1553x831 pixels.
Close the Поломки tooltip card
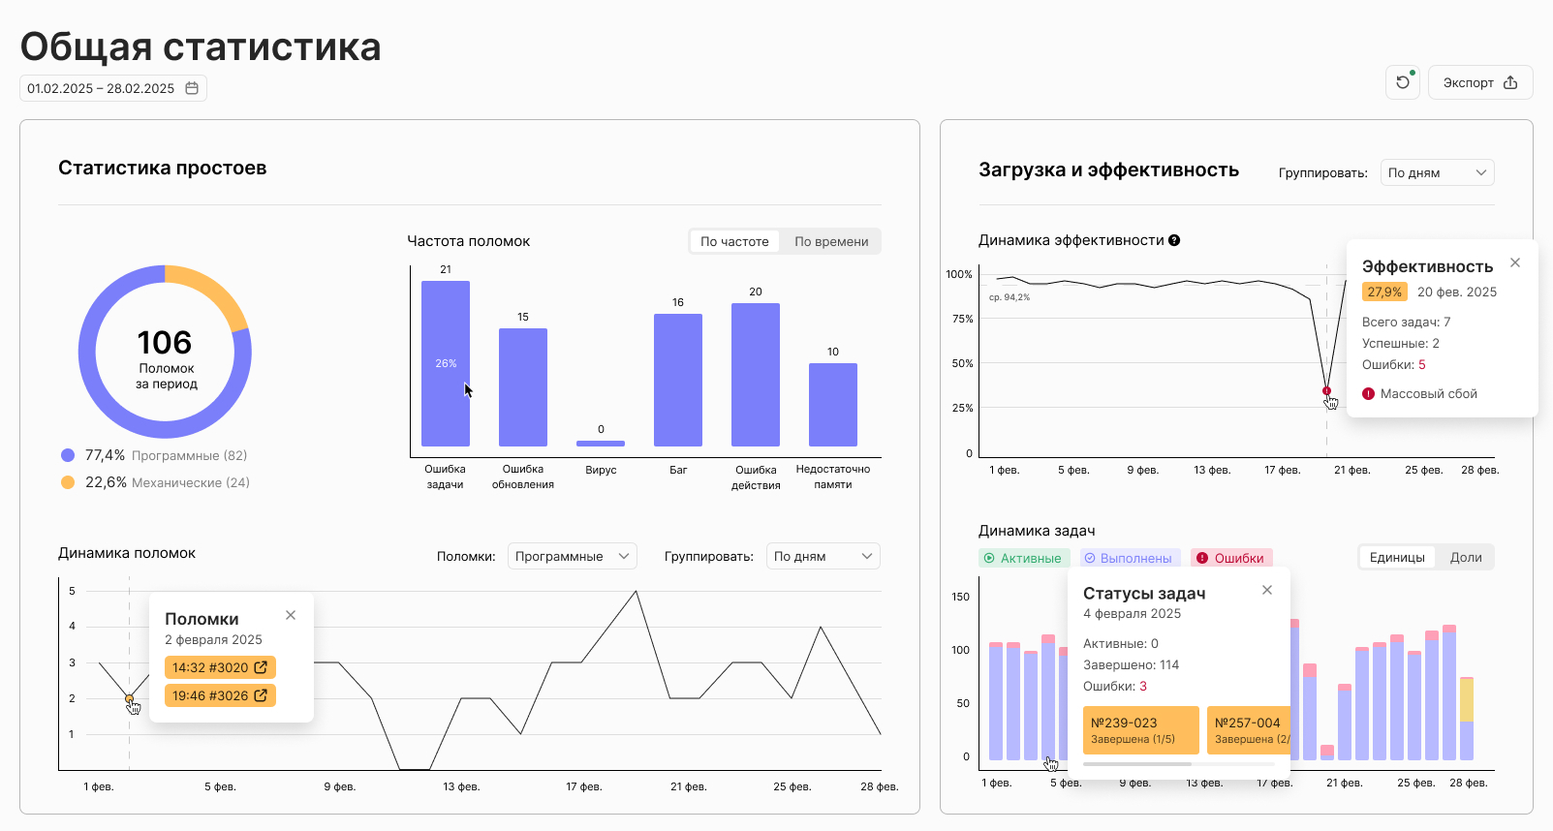point(291,615)
